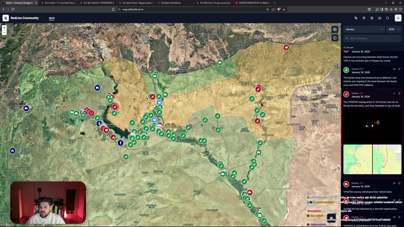Screen dimensions: 404x227
Task: Click green marker south of Ceylanpınar border
Action: point(220,63)
